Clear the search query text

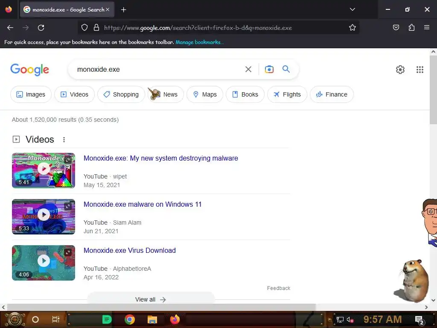point(248,69)
